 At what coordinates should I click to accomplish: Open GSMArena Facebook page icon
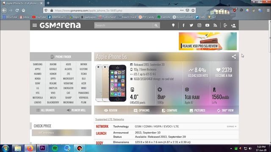(x=183, y=25)
